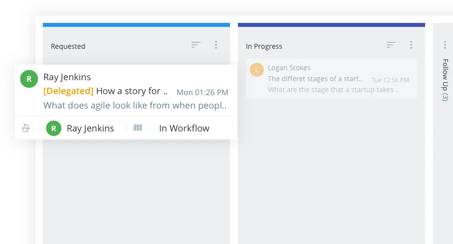Click the 'What does agile look like' preview
453x244 pixels.
click(135, 106)
